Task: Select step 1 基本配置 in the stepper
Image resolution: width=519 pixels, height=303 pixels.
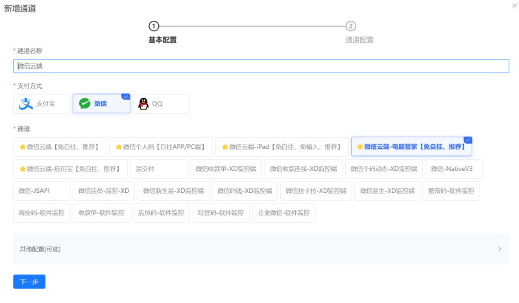Action: point(162,32)
